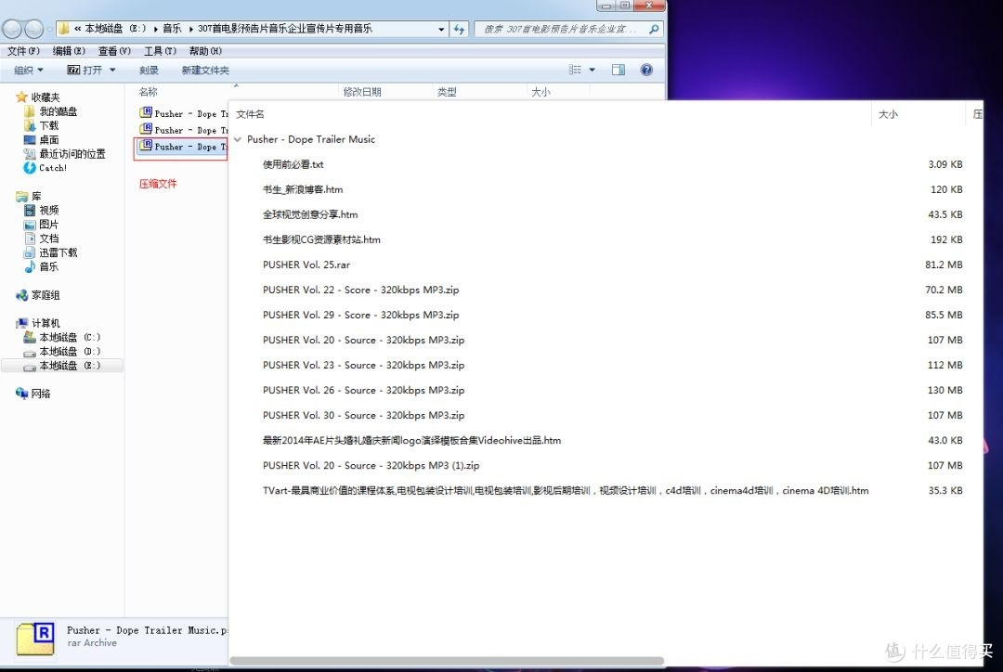Open 本地磁盘 (C:) drive
Screen dimensions: 1003x672
[62, 337]
